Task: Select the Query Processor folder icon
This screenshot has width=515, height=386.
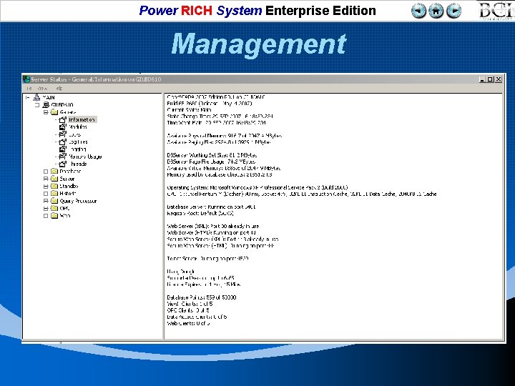Action: pos(54,201)
